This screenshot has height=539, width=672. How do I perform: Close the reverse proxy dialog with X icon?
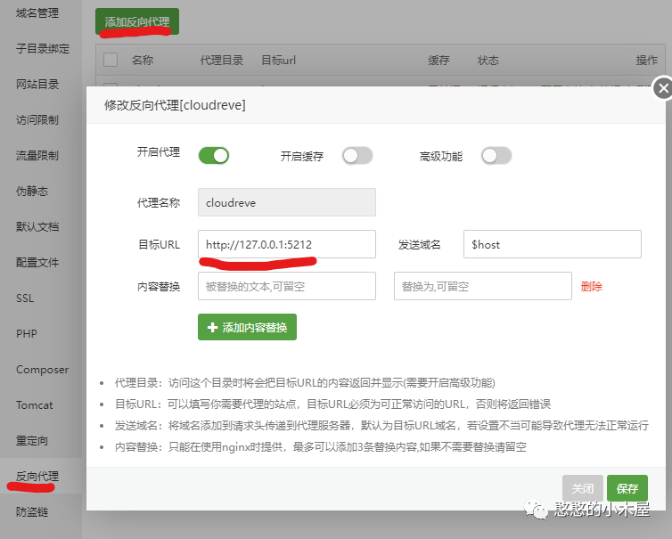tap(663, 88)
